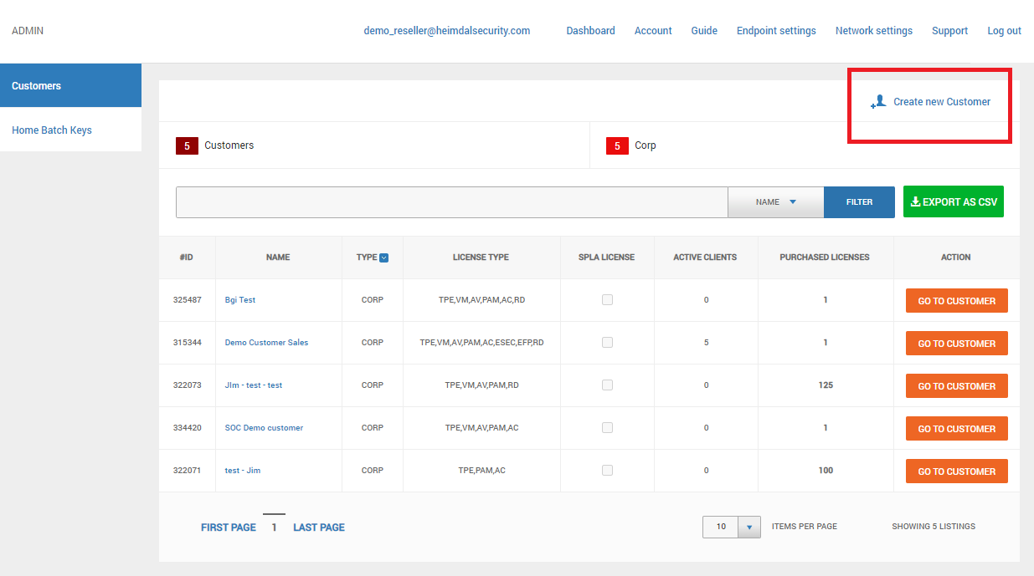This screenshot has width=1034, height=576.
Task: Toggle SPLA license checkbox for Jim - test - test
Action: [x=607, y=385]
